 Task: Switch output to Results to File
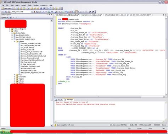pyautogui.click(x=79, y=12)
